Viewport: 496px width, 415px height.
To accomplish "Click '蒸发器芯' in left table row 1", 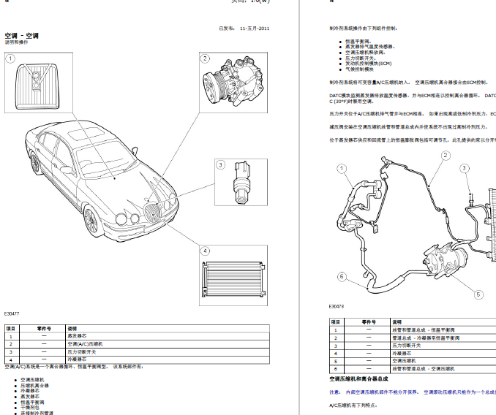I will pyautogui.click(x=77, y=336).
